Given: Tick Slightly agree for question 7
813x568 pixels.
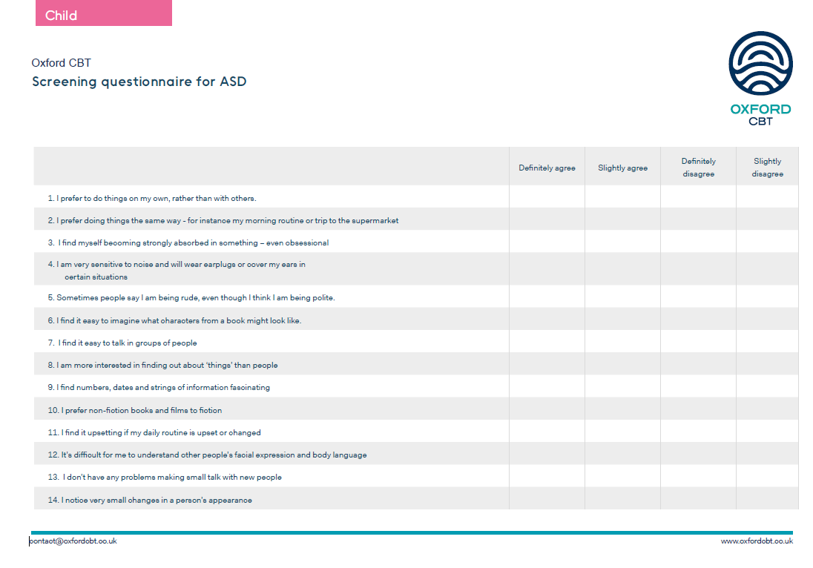Looking at the screenshot, I should tap(622, 343).
